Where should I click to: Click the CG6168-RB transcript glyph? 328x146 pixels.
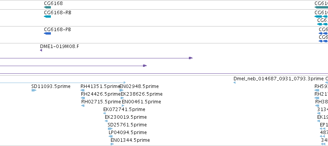tap(47, 17)
